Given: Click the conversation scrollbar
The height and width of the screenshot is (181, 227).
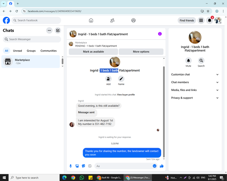Looking at the screenshot, I should point(164,112).
